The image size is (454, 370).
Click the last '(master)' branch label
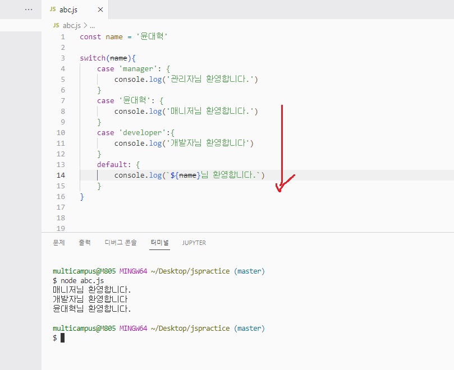[x=249, y=329]
